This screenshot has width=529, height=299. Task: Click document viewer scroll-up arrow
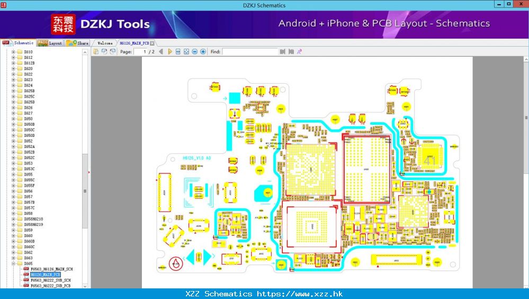tap(526, 59)
